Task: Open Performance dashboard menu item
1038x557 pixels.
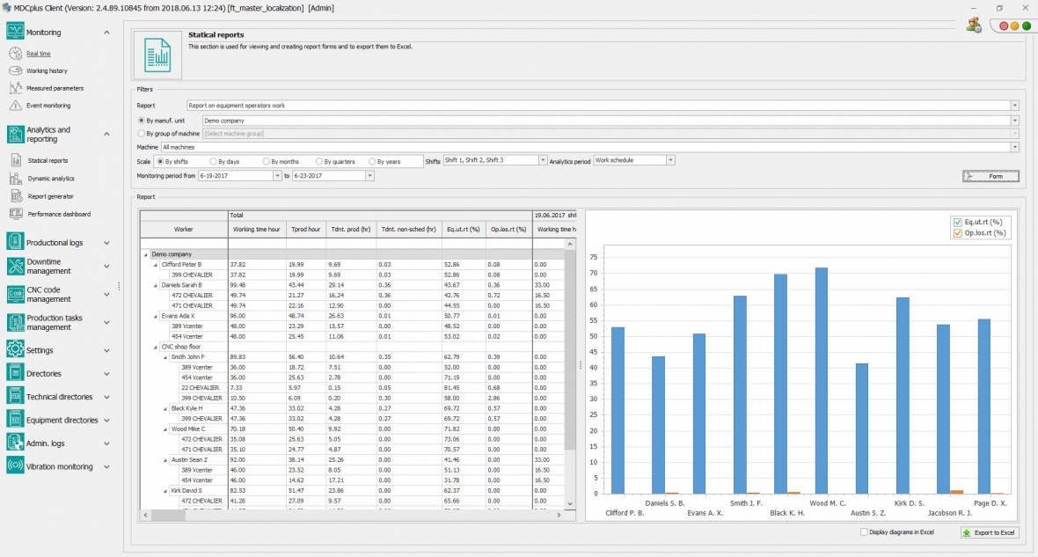Action: (59, 214)
